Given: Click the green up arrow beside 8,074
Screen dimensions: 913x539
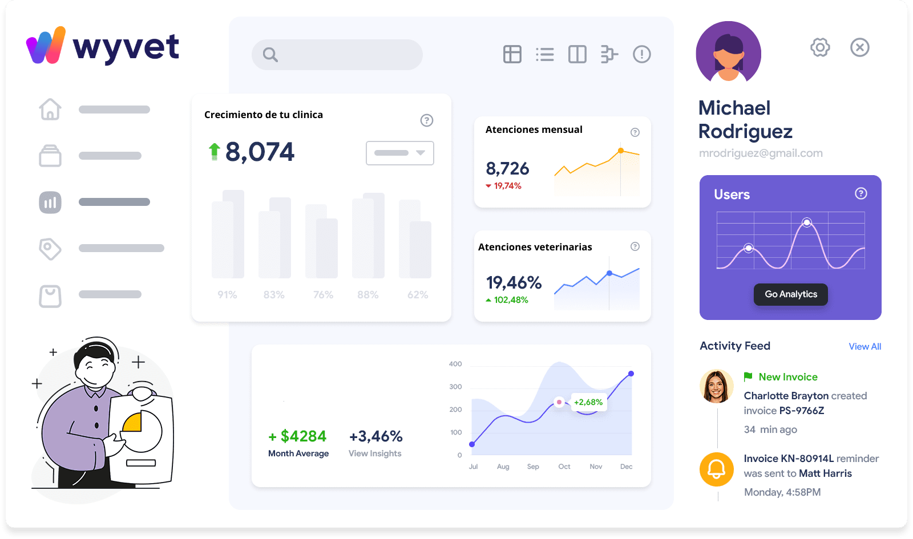Looking at the screenshot, I should click(x=215, y=151).
